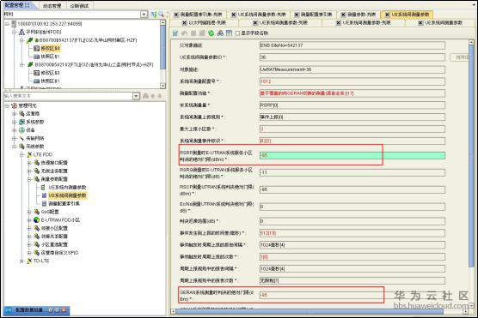Select the UE系统间测量参数 tree node

pos(67,195)
